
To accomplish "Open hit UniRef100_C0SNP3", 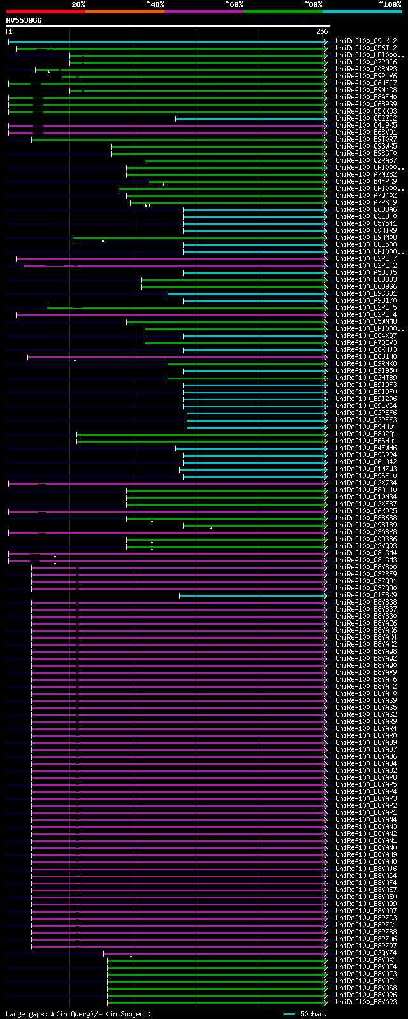I will [366, 69].
